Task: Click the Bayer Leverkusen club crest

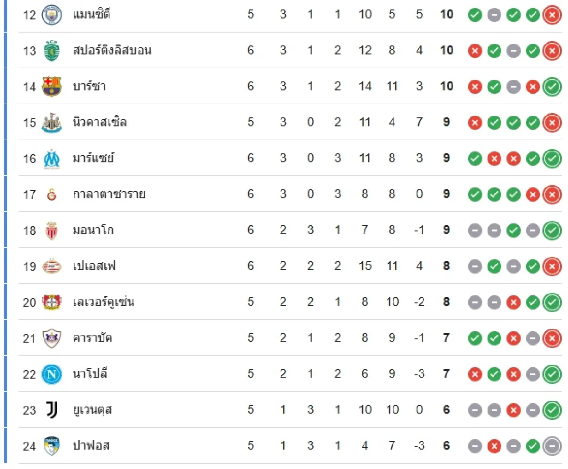Action: 52,302
